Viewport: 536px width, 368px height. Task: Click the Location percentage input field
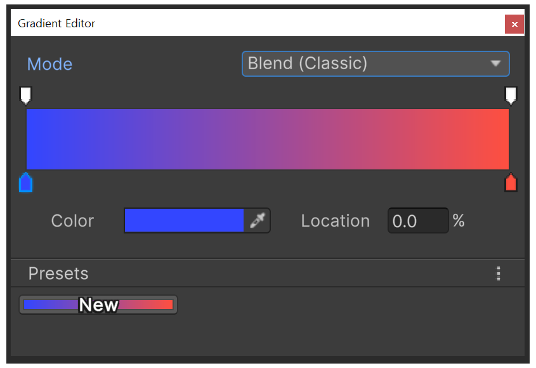(x=418, y=221)
